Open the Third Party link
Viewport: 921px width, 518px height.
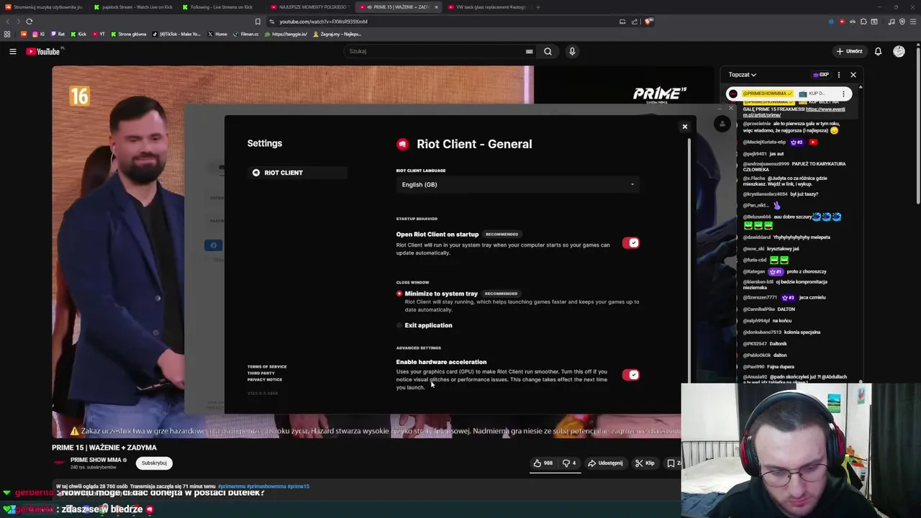point(261,373)
